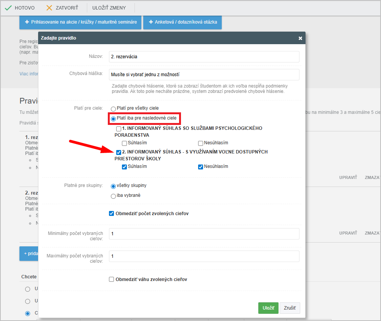Click the ZATVORIŤ toolbar button

pyautogui.click(x=62, y=8)
